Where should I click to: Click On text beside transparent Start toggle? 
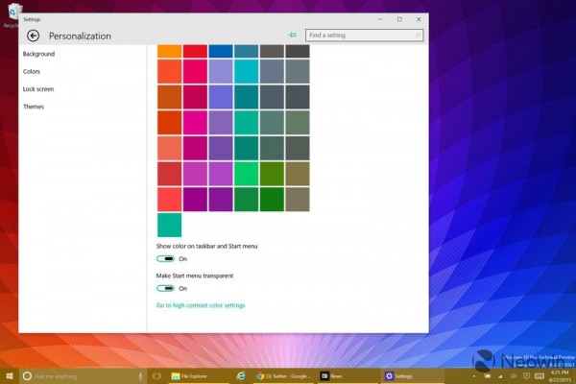[x=183, y=289]
